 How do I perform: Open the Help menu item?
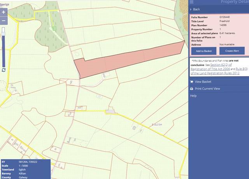point(193,96)
